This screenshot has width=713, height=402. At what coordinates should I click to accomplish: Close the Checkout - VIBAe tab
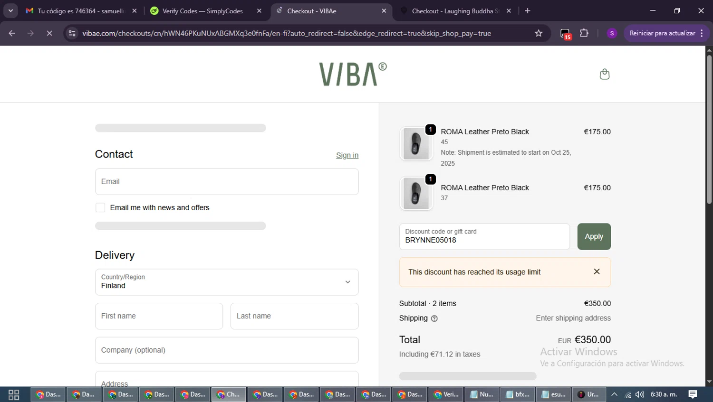coord(384,11)
